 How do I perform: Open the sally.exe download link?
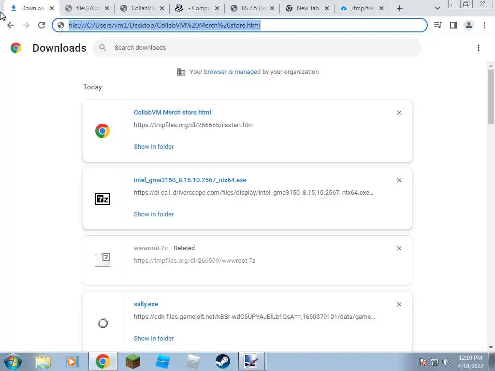(x=146, y=304)
